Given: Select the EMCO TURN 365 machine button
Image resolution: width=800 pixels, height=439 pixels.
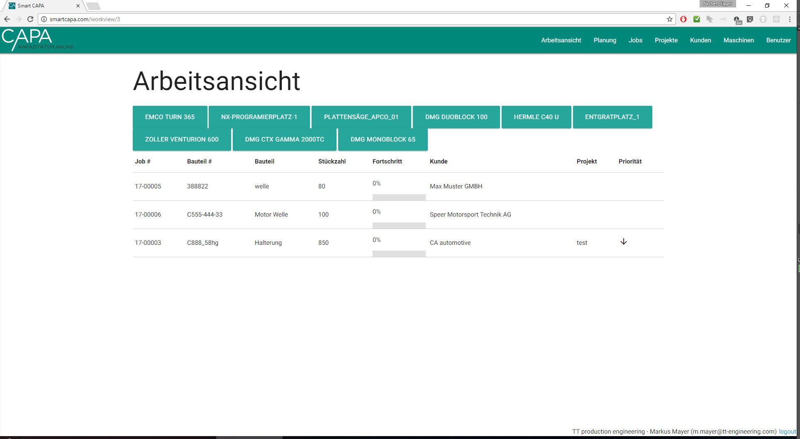Looking at the screenshot, I should click(170, 117).
